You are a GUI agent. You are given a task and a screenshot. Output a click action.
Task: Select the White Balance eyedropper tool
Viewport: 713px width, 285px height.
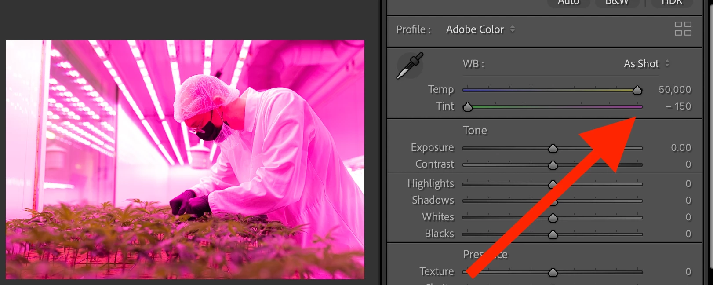click(x=410, y=66)
